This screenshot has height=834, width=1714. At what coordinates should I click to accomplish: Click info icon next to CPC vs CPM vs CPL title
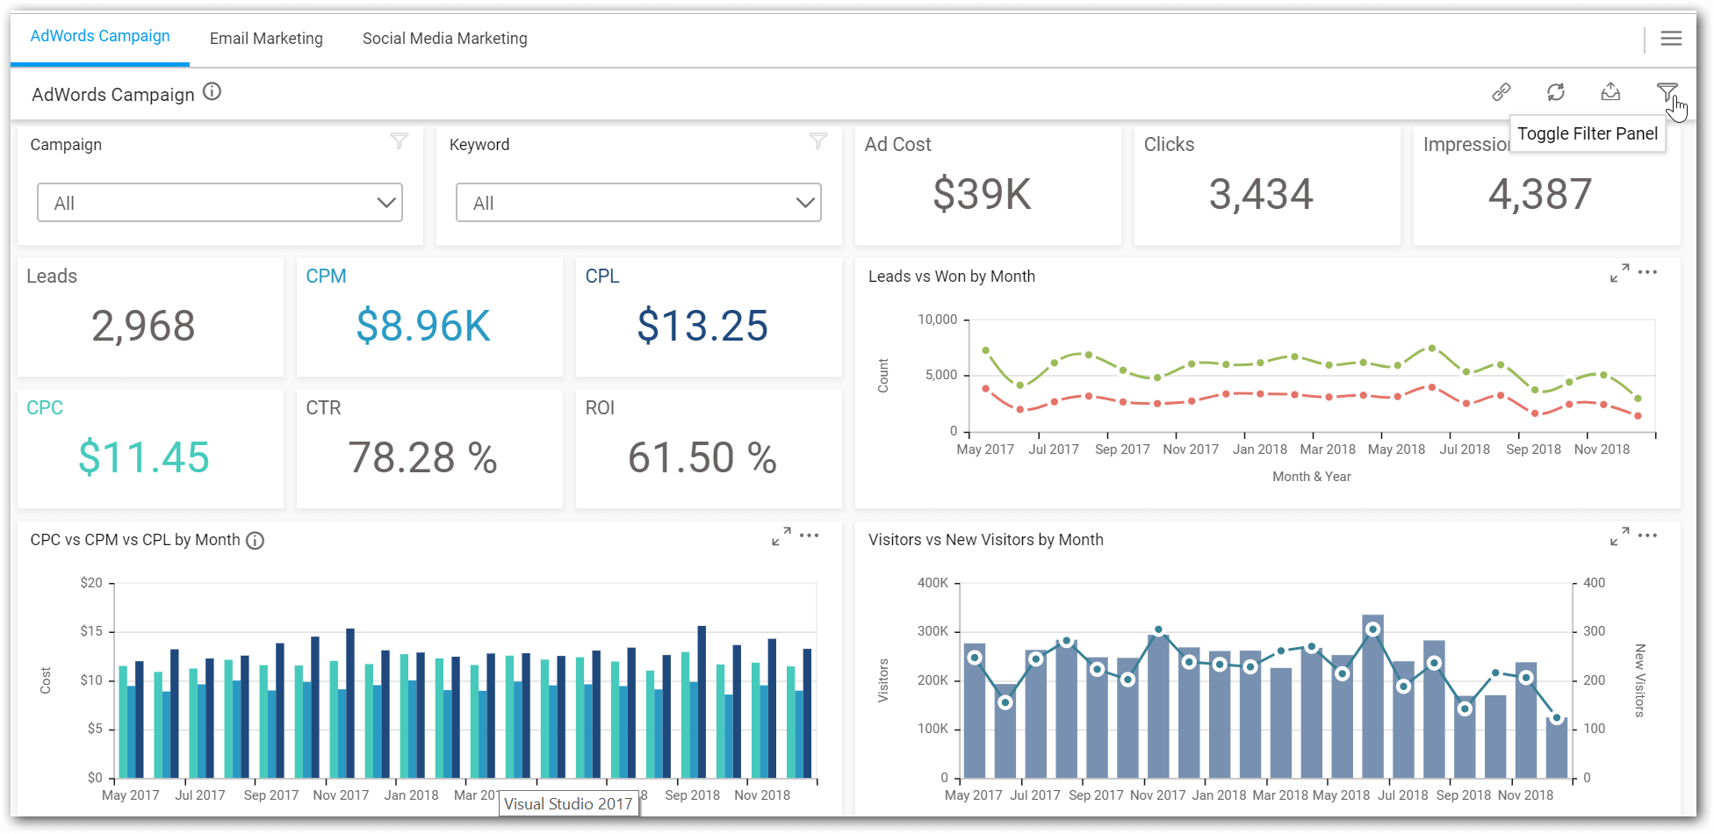click(x=255, y=541)
